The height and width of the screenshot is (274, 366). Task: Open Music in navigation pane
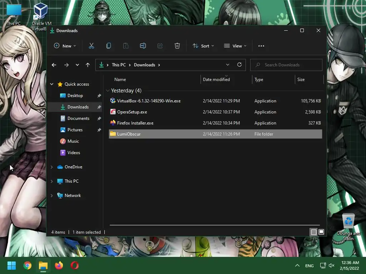tap(73, 141)
